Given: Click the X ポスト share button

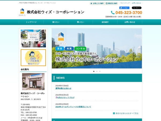Looking at the screenshot, I should coord(137,8).
